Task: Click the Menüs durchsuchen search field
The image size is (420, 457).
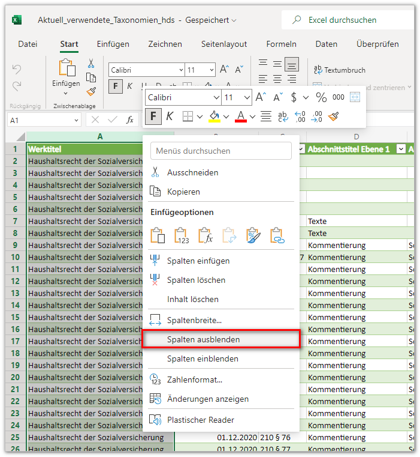Action: 220,151
